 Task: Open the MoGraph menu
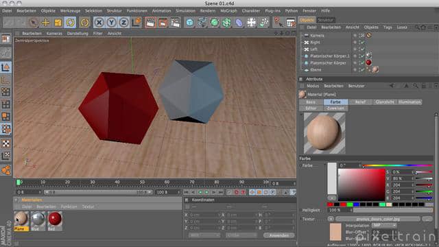tap(228, 11)
